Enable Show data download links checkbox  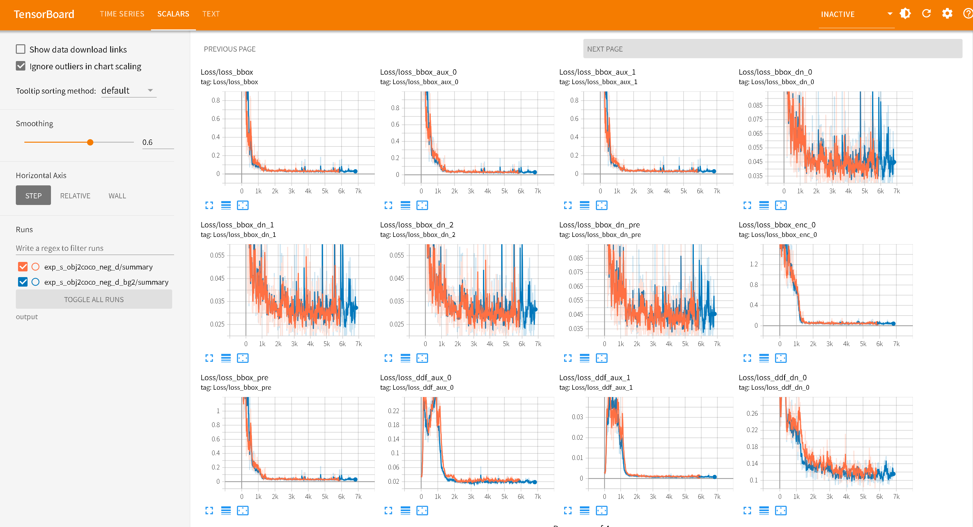pyautogui.click(x=21, y=49)
